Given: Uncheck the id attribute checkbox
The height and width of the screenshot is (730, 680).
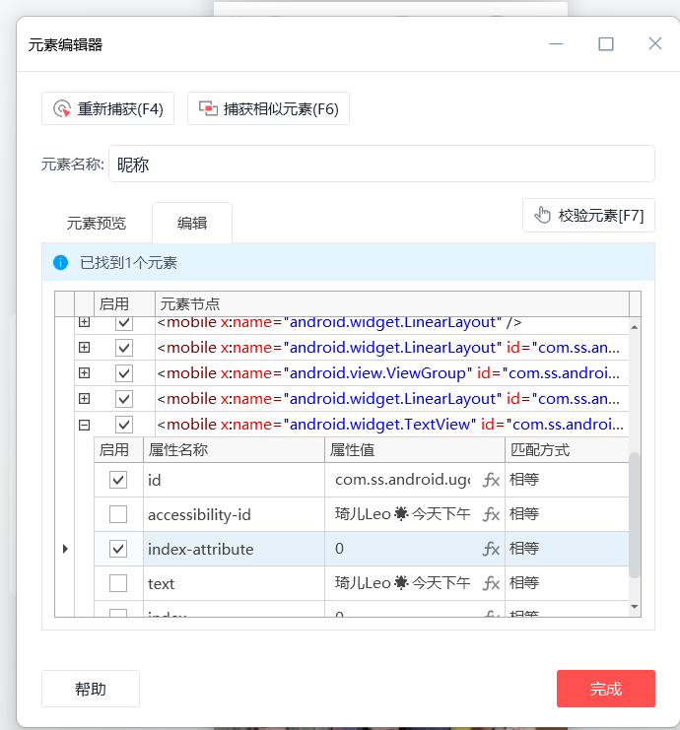Looking at the screenshot, I should (x=118, y=480).
